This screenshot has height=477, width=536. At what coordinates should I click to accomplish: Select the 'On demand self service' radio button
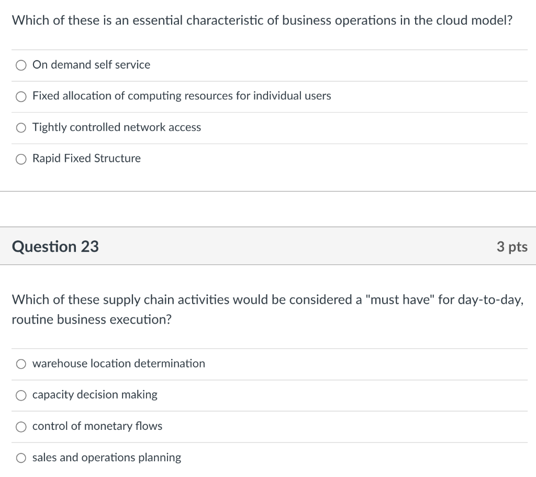tap(21, 65)
